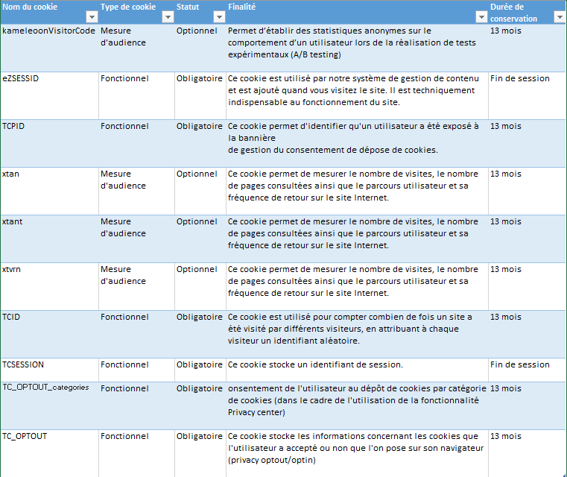Viewport: 567px width, 477px height.
Task: Select the Finalité header cell
Action: click(x=358, y=12)
